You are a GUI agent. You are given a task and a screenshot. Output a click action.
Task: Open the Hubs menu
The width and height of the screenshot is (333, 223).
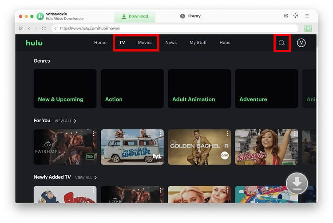click(x=225, y=43)
